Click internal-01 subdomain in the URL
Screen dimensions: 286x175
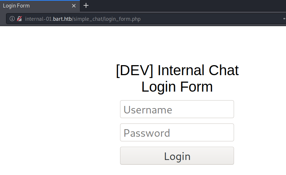38,19
